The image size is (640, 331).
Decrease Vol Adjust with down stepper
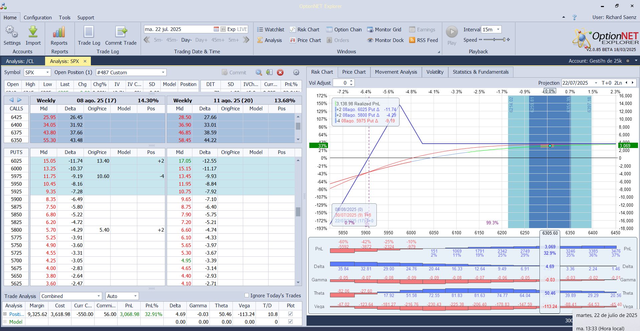click(x=351, y=85)
